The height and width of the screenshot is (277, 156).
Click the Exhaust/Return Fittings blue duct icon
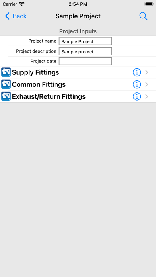pyautogui.click(x=6, y=96)
